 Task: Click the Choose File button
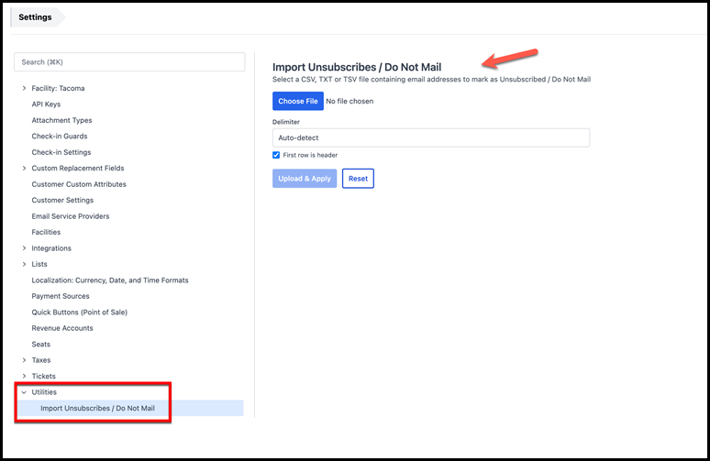pos(297,102)
